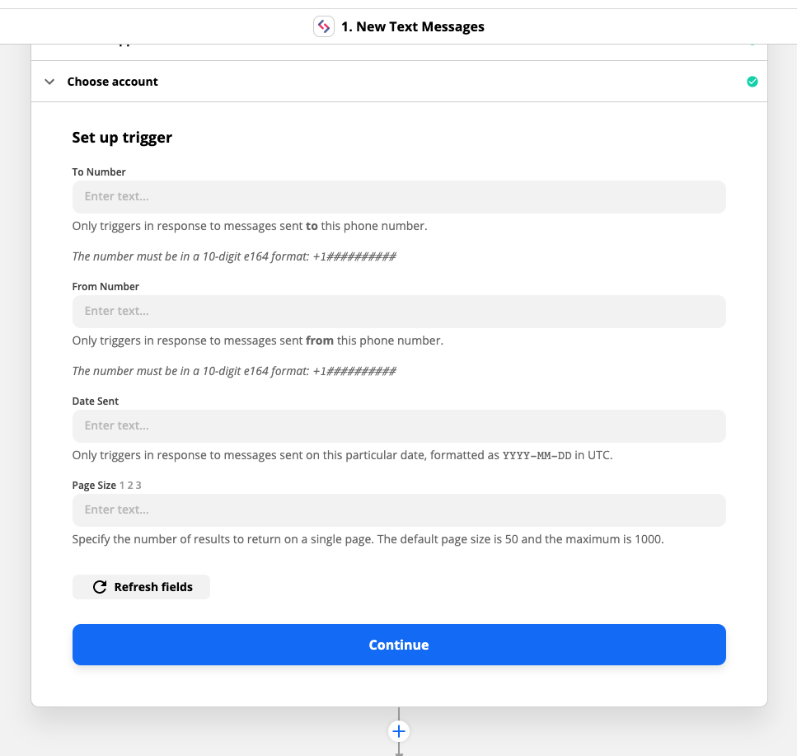Select the Choose account label

(x=112, y=82)
